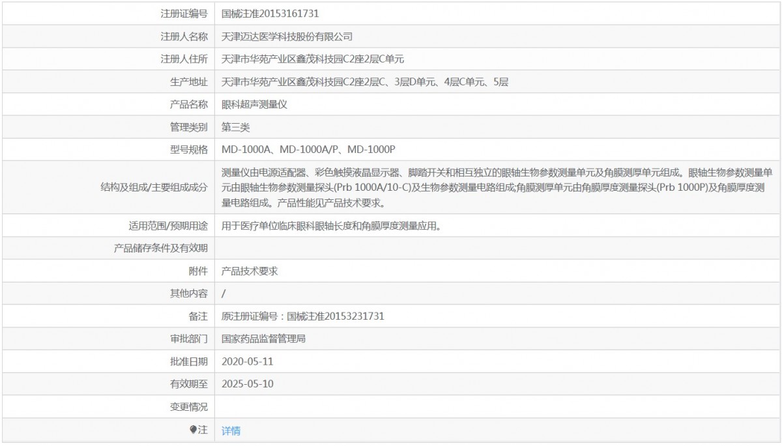Select production address ending in 4层C单元、5层
The height and width of the screenshot is (446, 782).
[365, 82]
